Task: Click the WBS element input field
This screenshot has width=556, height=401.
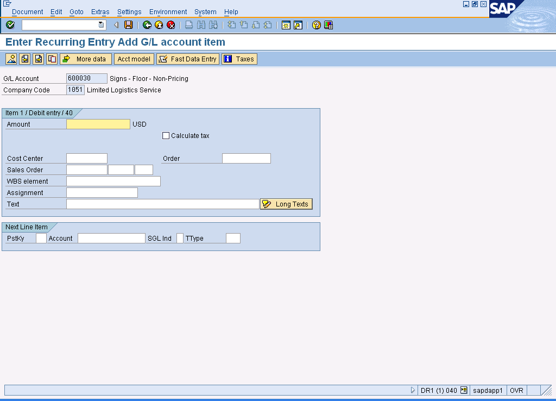Action: (x=113, y=181)
